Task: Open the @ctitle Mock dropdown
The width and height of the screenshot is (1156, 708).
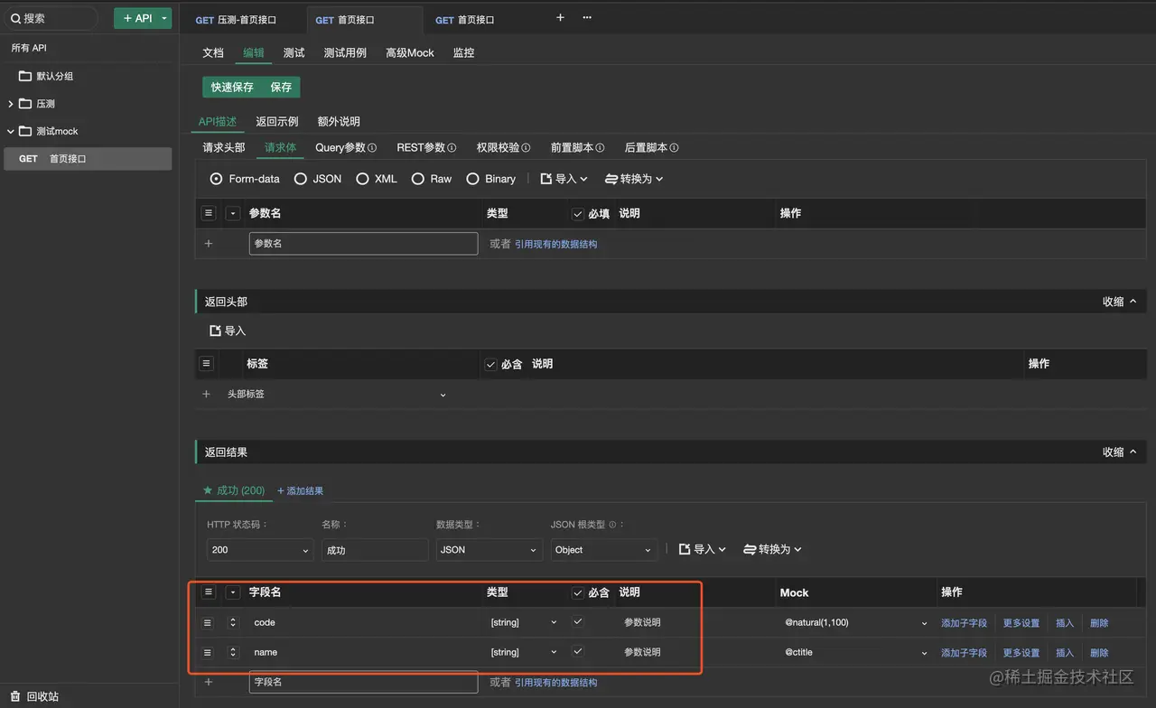Action: pos(855,653)
